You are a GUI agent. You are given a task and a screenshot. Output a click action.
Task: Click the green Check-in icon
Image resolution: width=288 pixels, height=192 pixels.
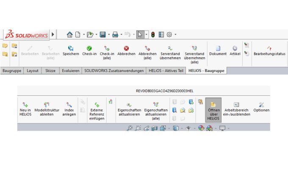(x=89, y=48)
